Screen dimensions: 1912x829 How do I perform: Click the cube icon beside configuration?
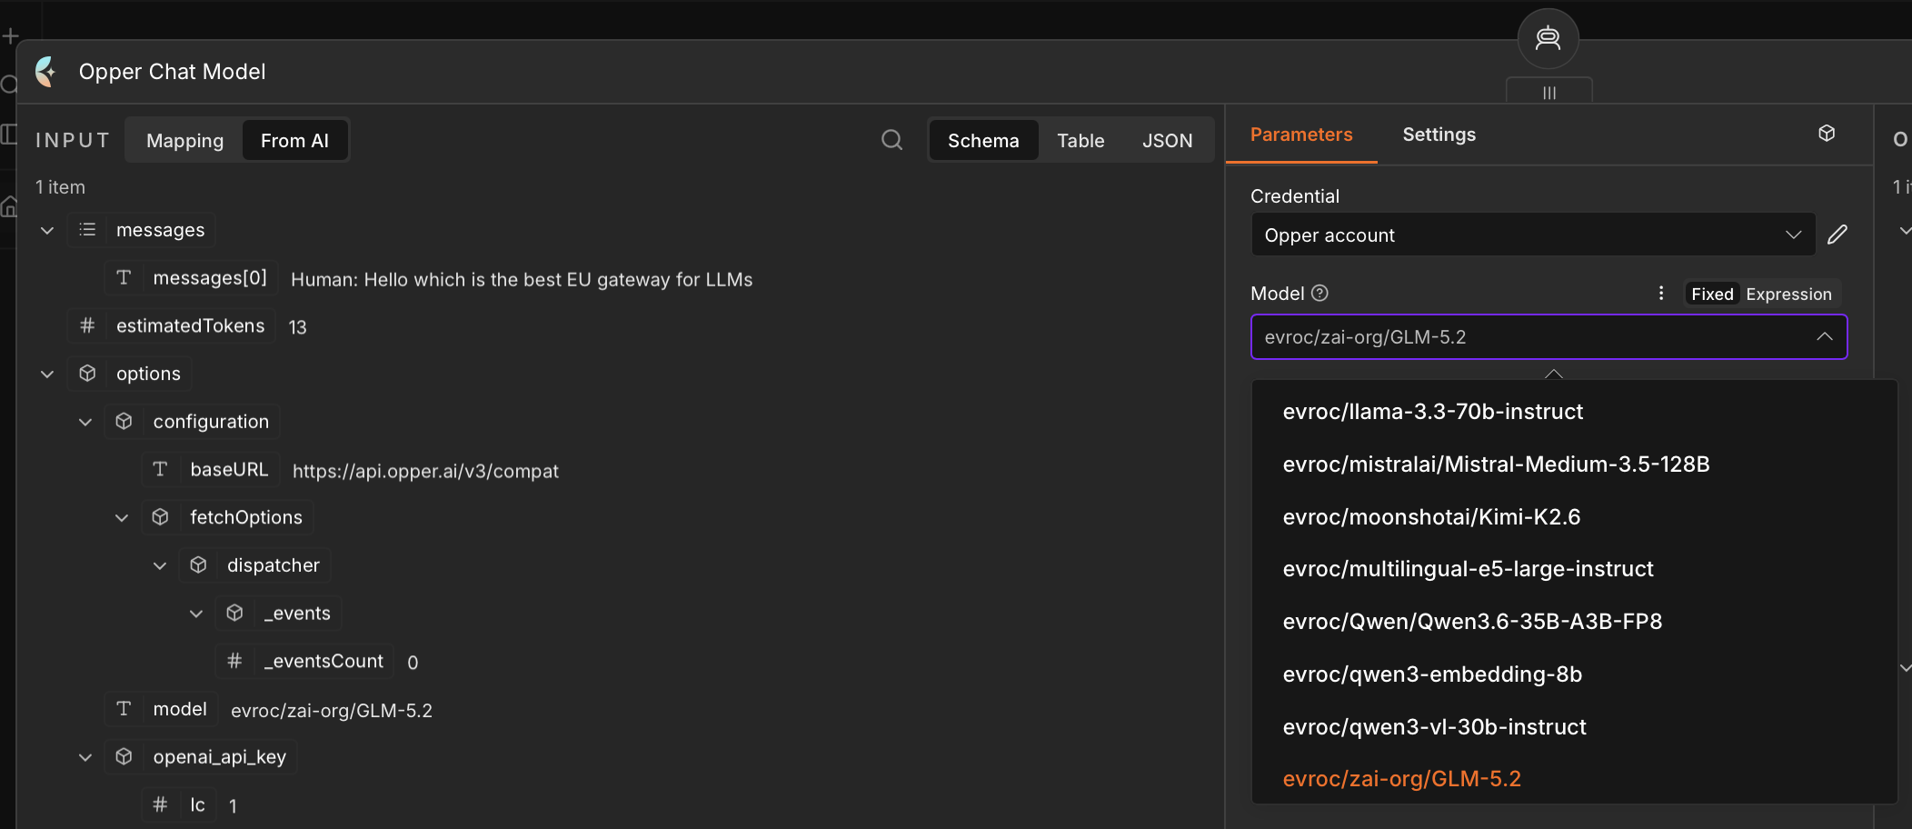124,421
